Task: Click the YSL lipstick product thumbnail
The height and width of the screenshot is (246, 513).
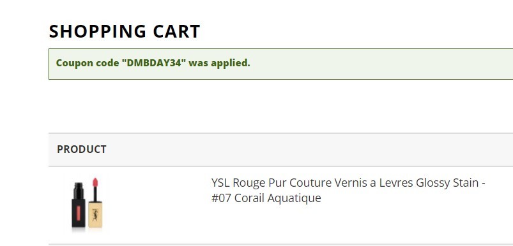Action: pyautogui.click(x=87, y=204)
